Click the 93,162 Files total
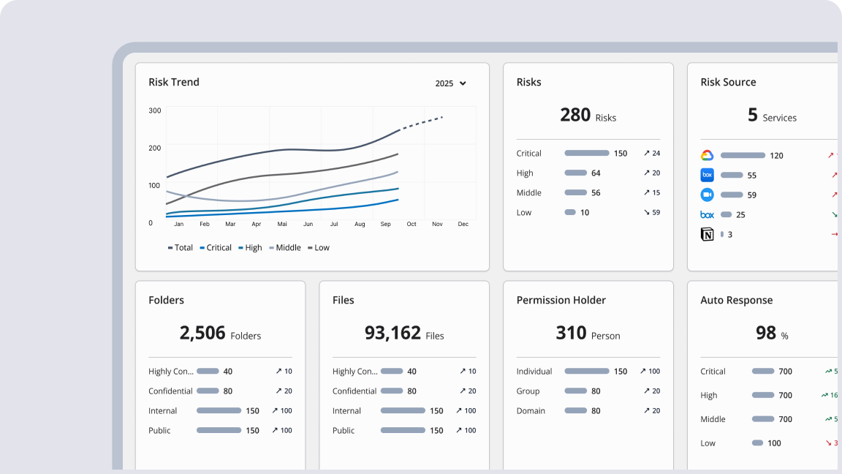The width and height of the screenshot is (842, 474). [x=404, y=334]
